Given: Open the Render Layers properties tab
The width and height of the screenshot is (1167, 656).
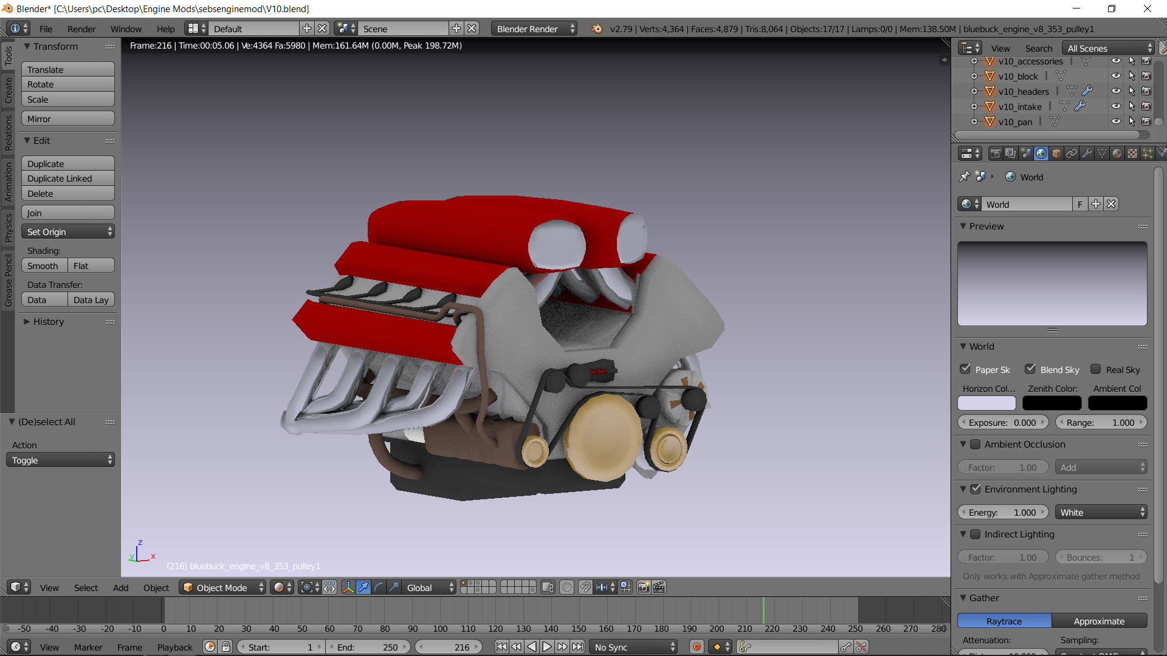Looking at the screenshot, I should (1010, 154).
